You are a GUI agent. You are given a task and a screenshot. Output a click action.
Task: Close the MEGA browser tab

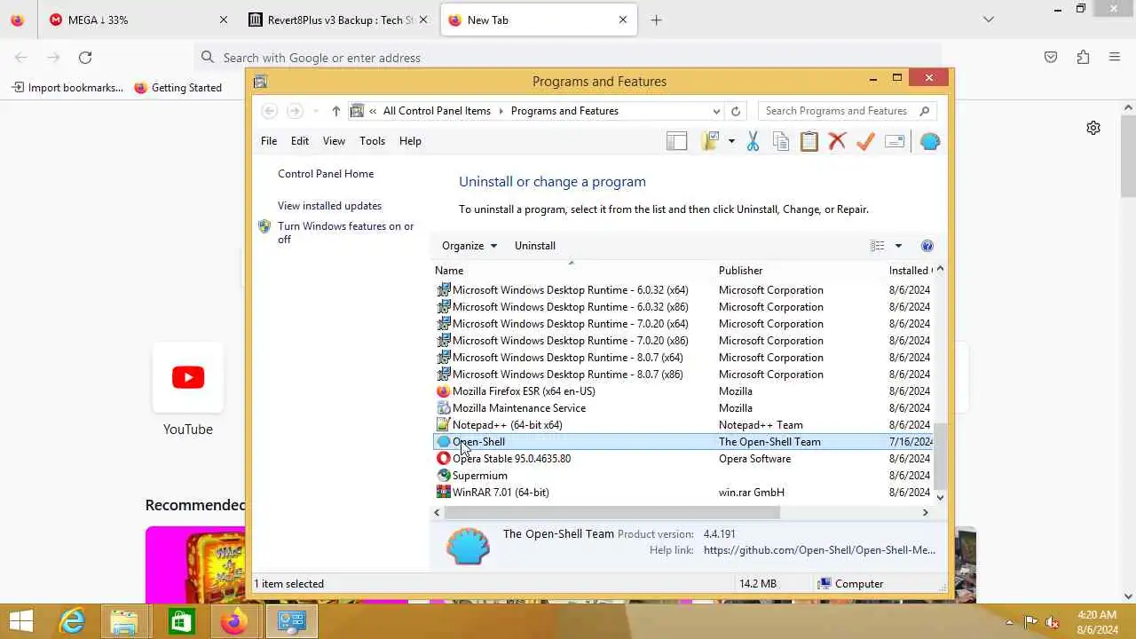[x=224, y=20]
